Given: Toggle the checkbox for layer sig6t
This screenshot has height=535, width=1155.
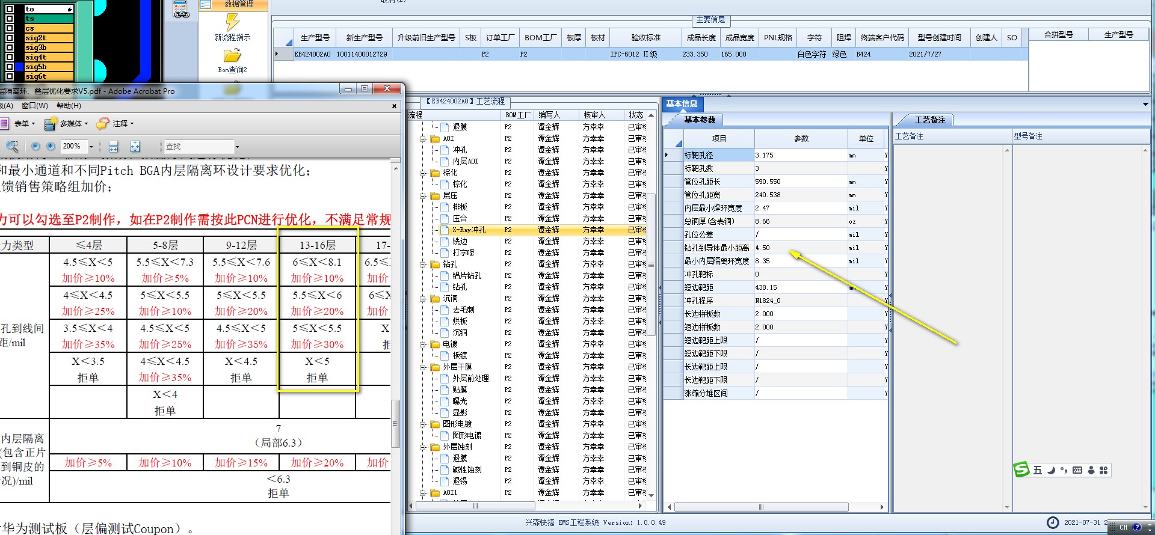Looking at the screenshot, I should pyautogui.click(x=10, y=76).
